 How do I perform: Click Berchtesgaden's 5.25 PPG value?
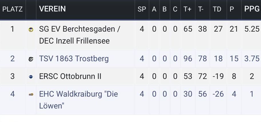[x=252, y=29]
